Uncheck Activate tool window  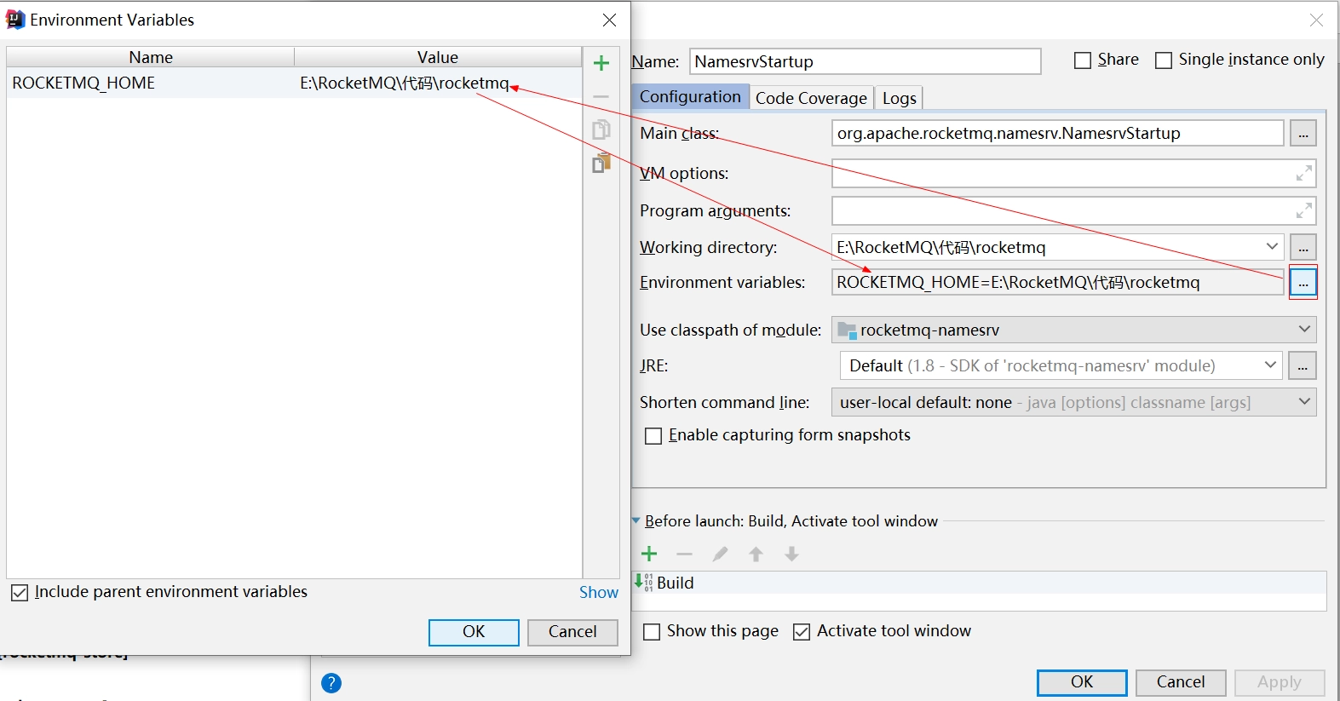[802, 632]
